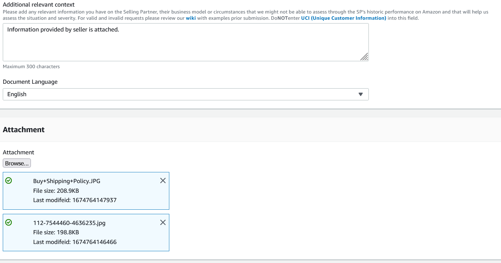This screenshot has width=501, height=263.
Task: Click the Buy+Shipping+Policy.JPG file name
Action: tap(67, 181)
